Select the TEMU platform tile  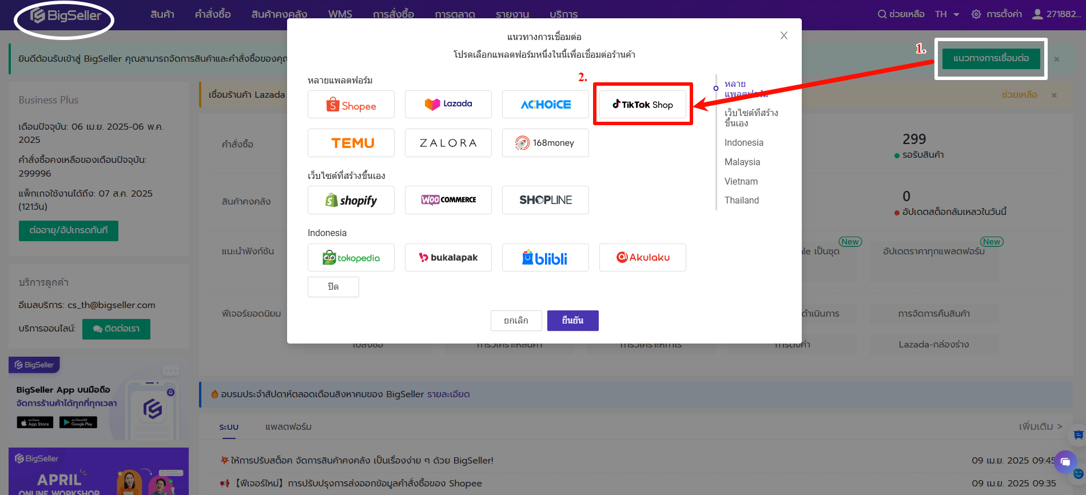tap(351, 143)
